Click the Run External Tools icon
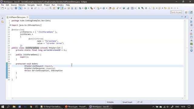The width and height of the screenshot is (194, 109). tap(92, 8)
